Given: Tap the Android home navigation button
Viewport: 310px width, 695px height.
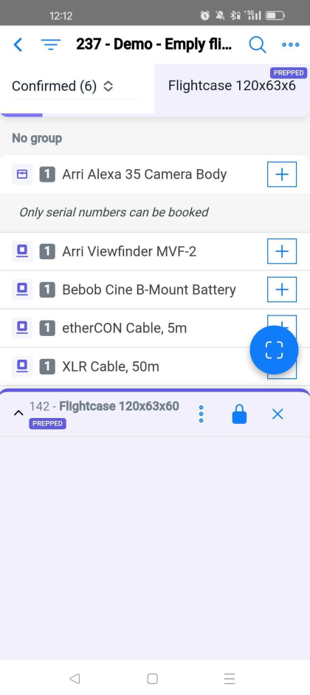Looking at the screenshot, I should (x=152, y=678).
